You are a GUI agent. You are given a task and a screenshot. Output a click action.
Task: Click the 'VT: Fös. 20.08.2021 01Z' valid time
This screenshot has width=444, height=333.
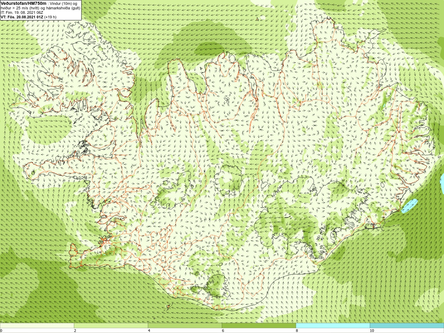click(22, 17)
